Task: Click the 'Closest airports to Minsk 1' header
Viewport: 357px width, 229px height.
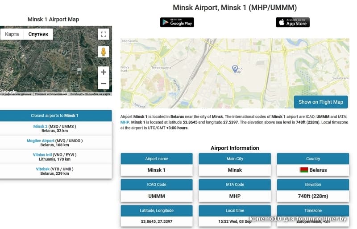Action: pos(54,116)
